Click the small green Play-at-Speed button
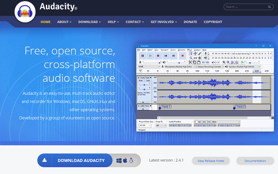Image resolution: width=278 pixels, height=174 pixels. (242, 62)
